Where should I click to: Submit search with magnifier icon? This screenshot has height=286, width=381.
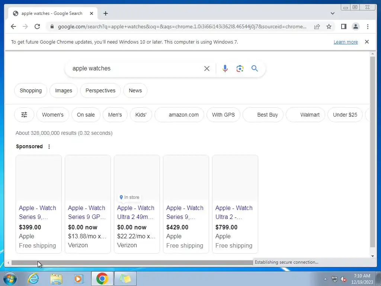tap(254, 69)
